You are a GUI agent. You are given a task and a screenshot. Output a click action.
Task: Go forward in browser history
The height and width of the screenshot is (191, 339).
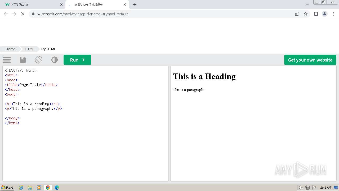point(14,14)
